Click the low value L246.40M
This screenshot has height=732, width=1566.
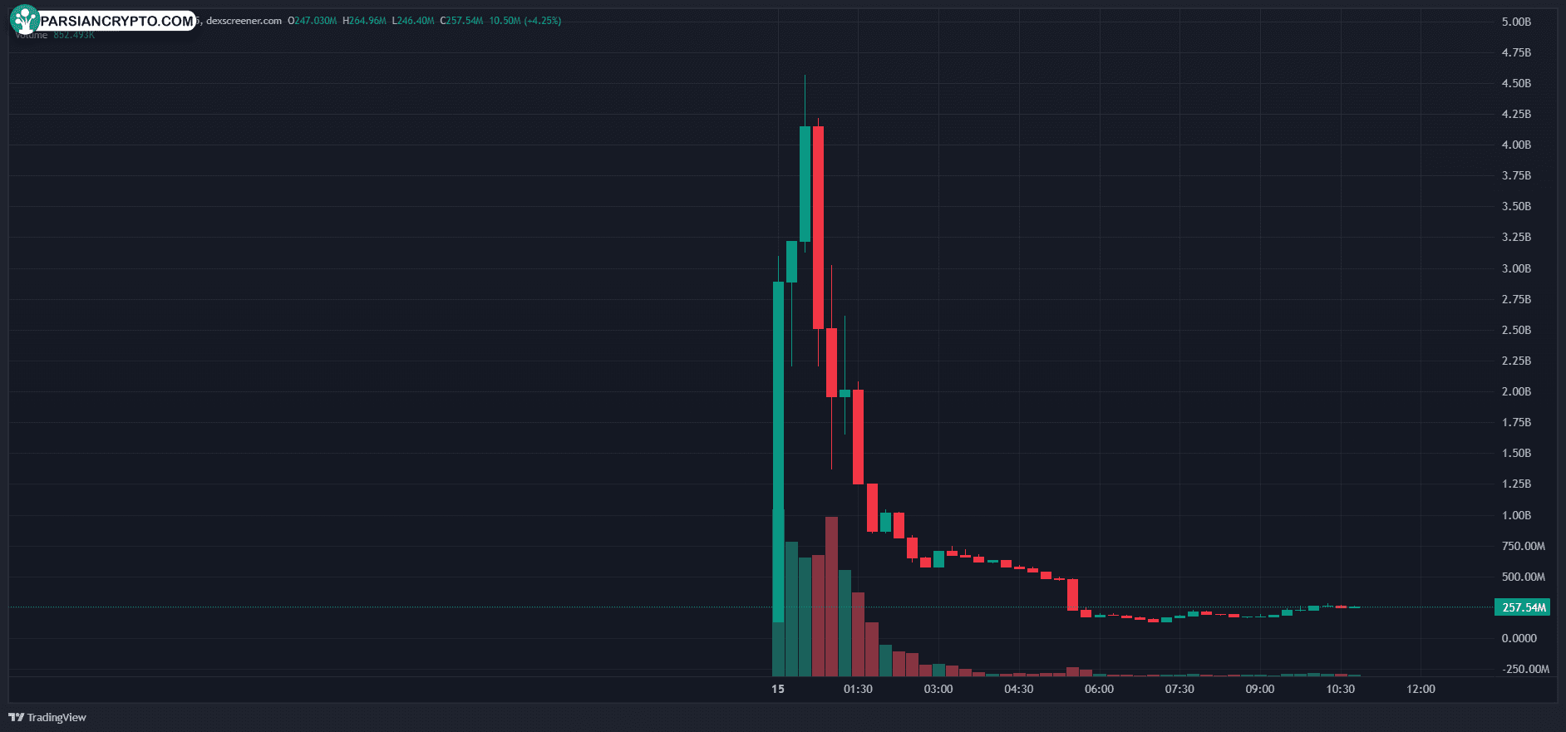pyautogui.click(x=413, y=21)
